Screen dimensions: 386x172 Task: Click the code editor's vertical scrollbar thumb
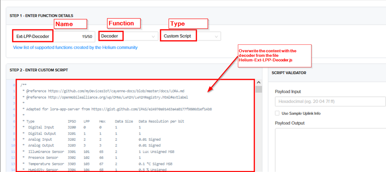point(258,89)
